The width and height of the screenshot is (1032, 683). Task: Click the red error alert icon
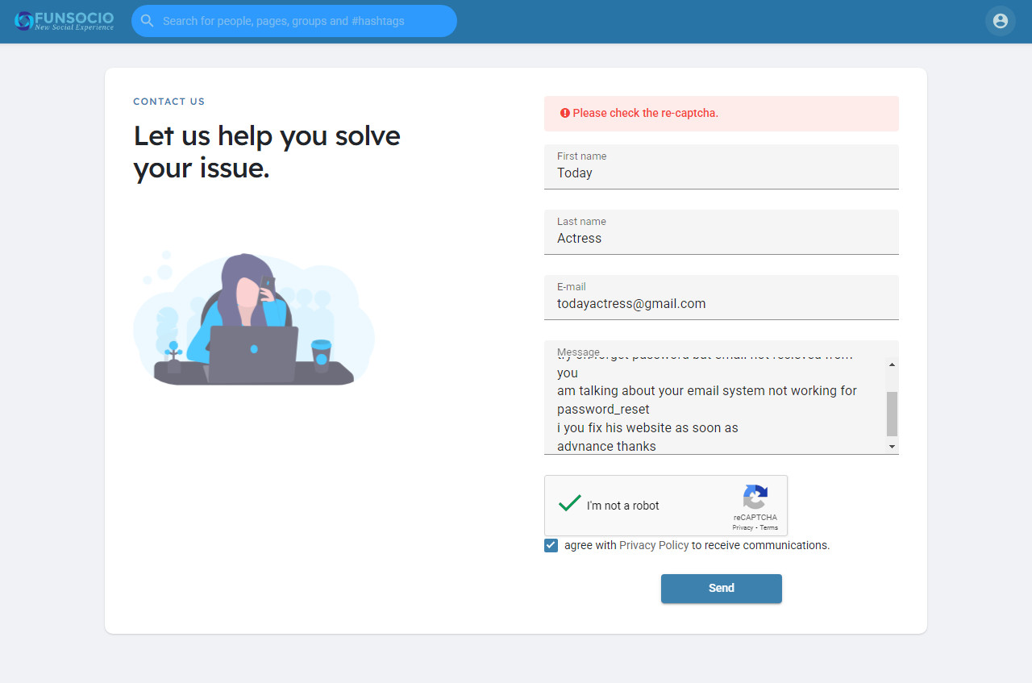point(565,114)
